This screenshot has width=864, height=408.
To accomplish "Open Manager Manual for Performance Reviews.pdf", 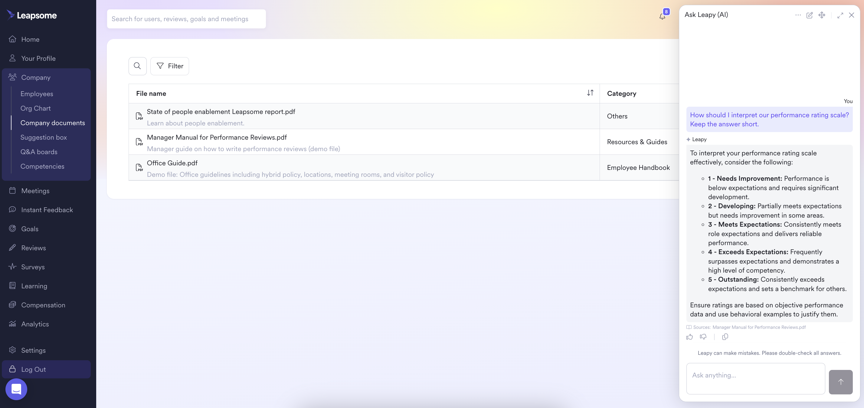I will click(217, 137).
